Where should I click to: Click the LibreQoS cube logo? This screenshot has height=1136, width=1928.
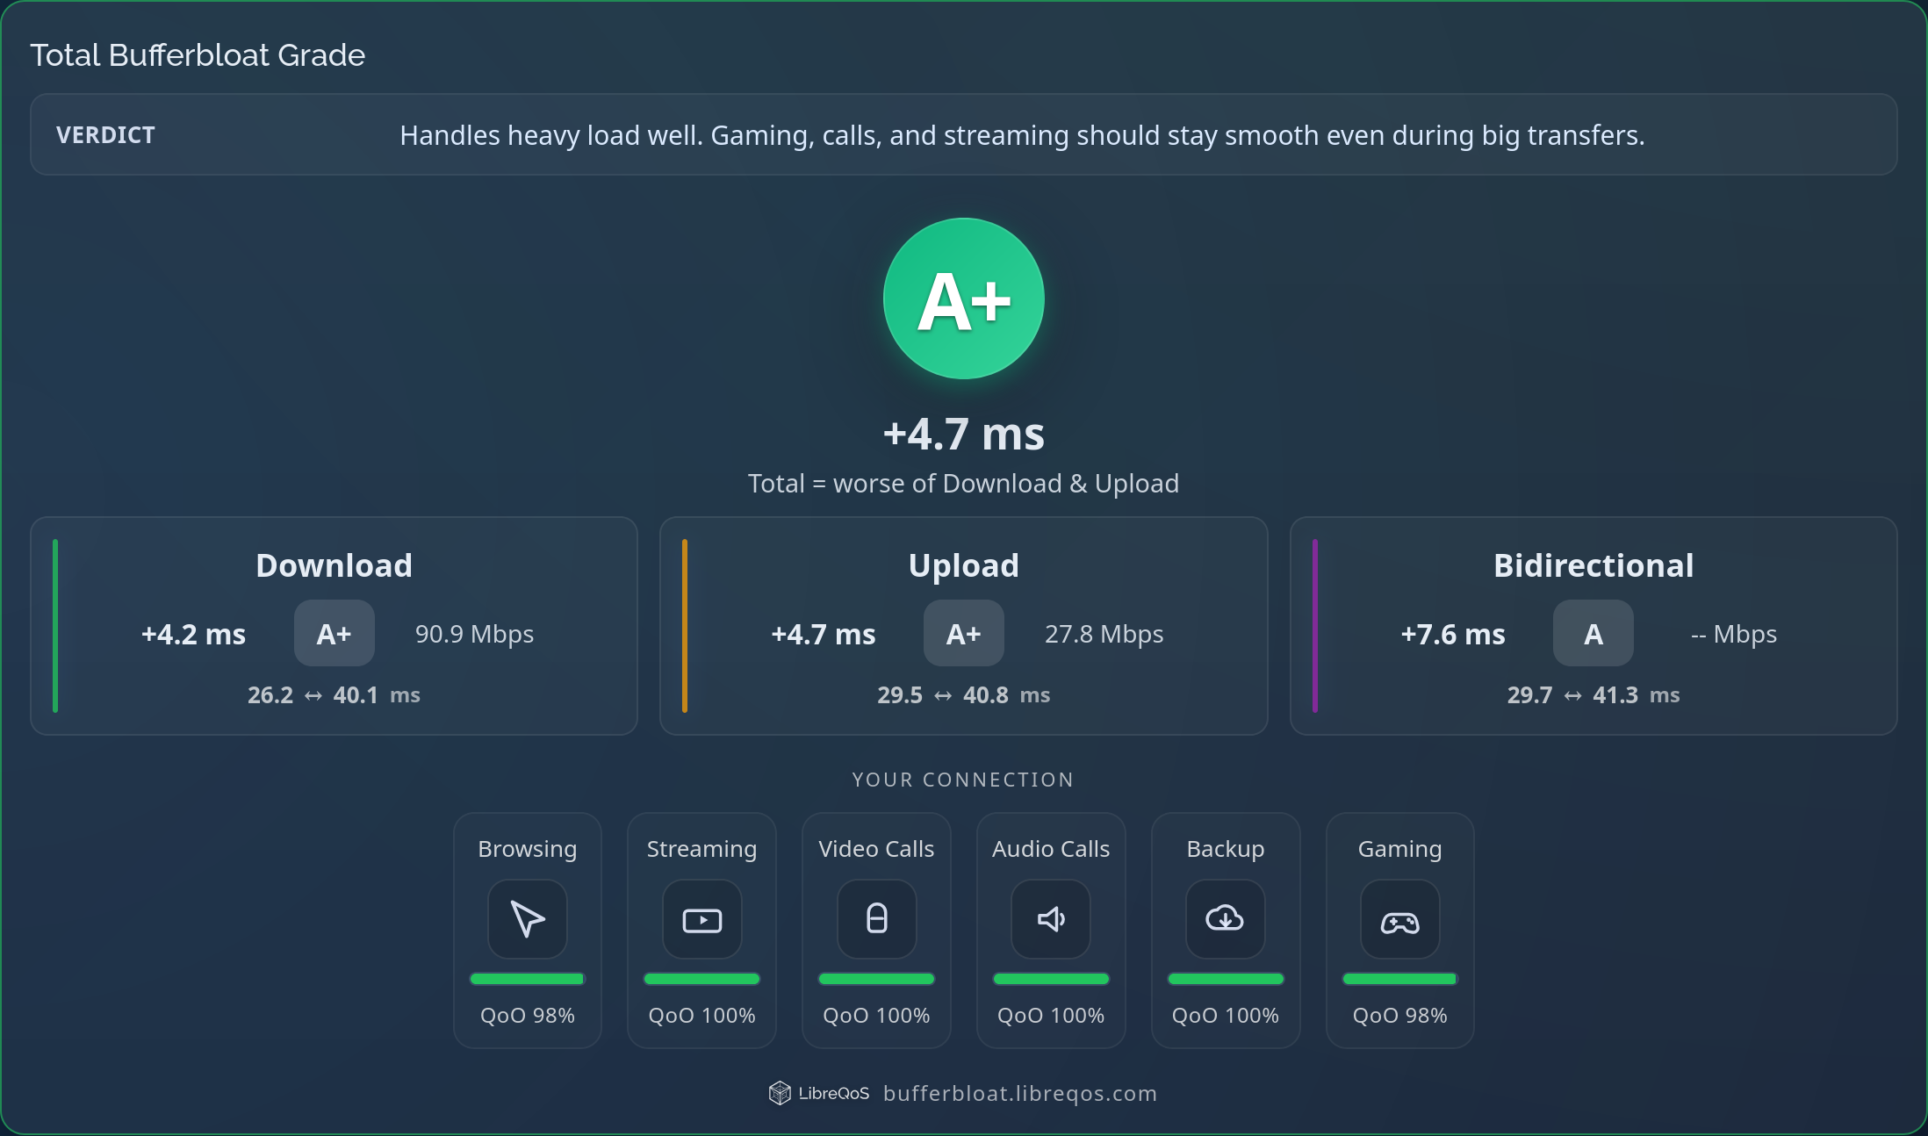[780, 1093]
